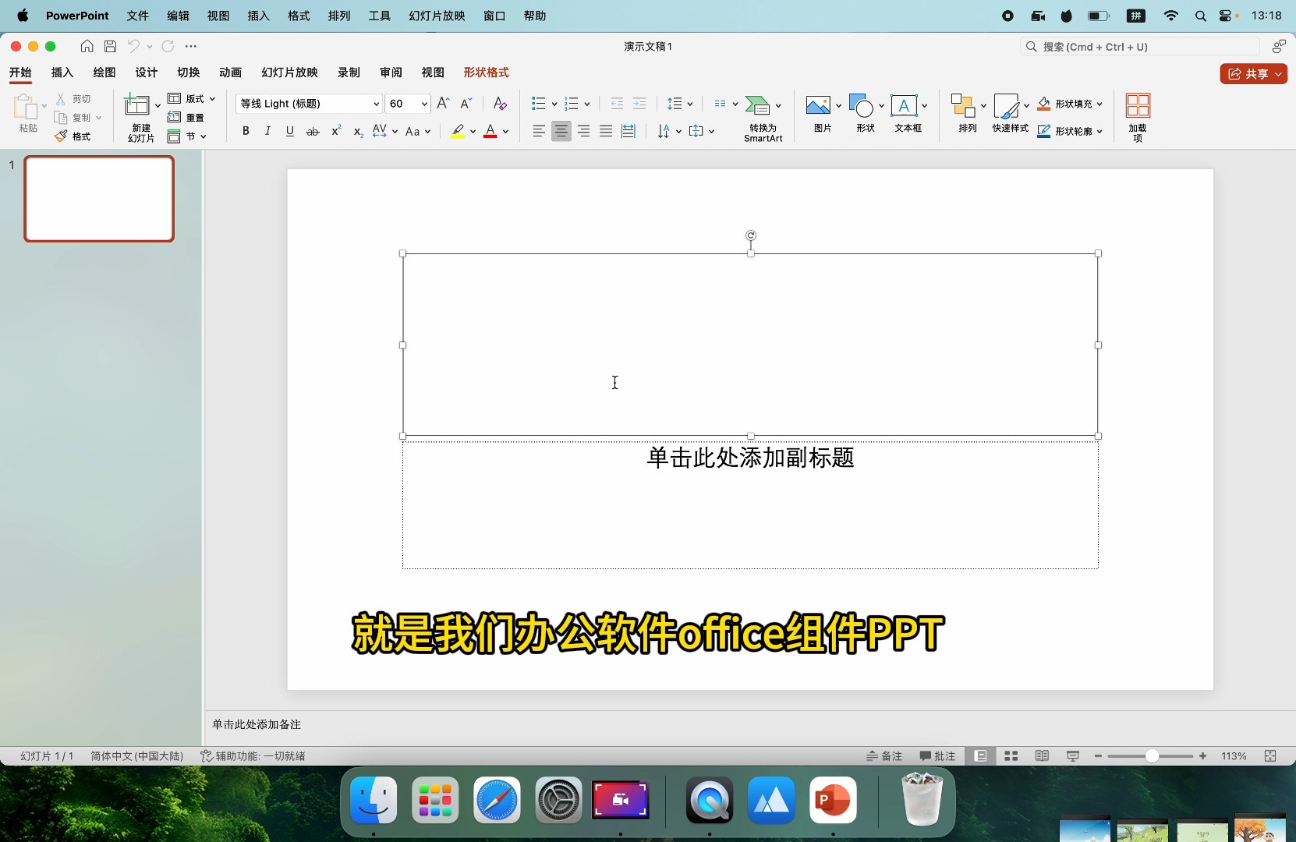Viewport: 1296px width, 842px height.
Task: Open System Settings from the Dock
Action: (x=558, y=800)
